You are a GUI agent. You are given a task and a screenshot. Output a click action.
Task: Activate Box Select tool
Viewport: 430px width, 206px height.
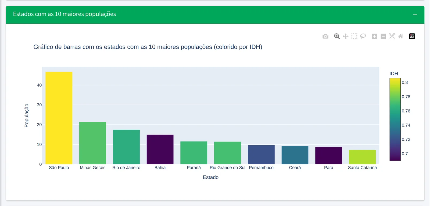coord(354,36)
